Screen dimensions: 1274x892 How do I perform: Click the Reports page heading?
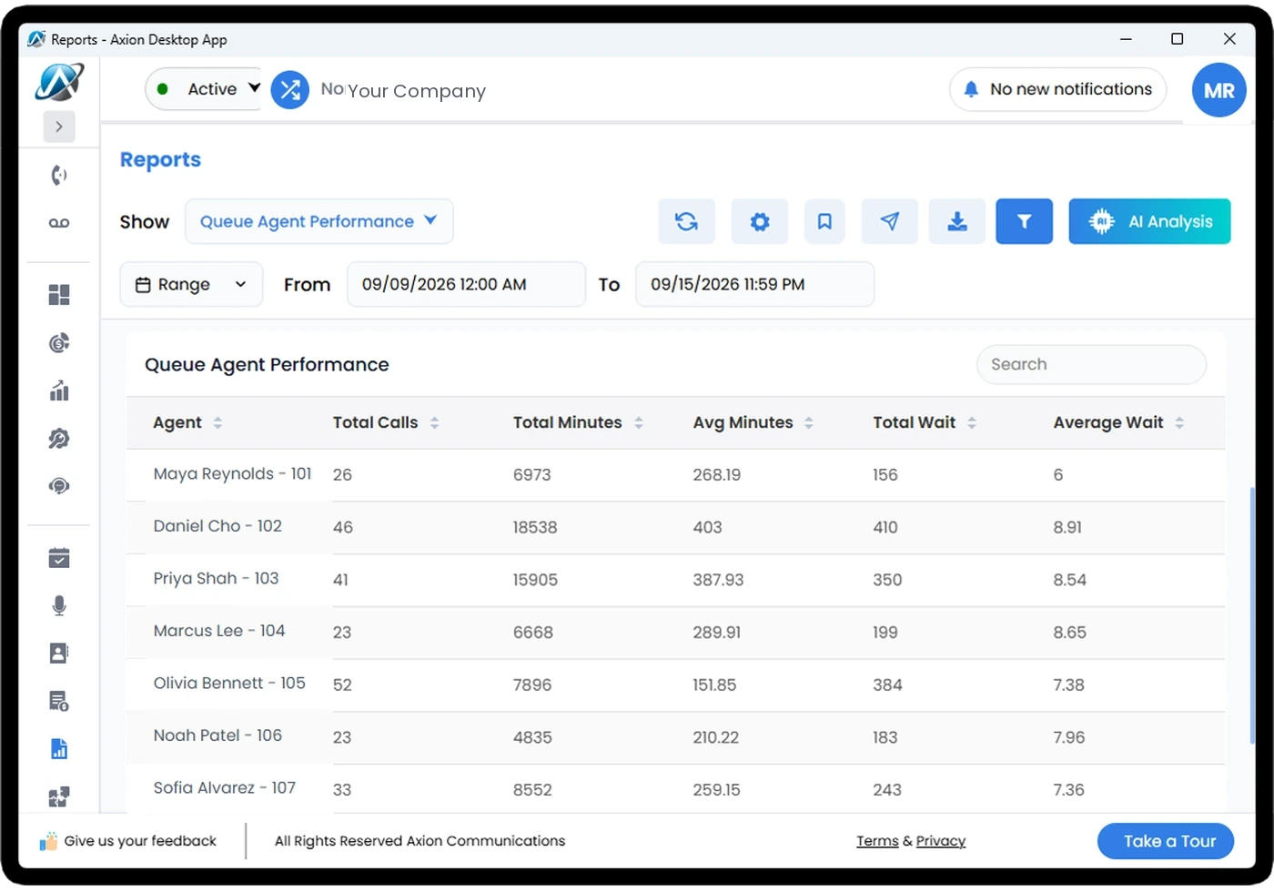point(160,159)
